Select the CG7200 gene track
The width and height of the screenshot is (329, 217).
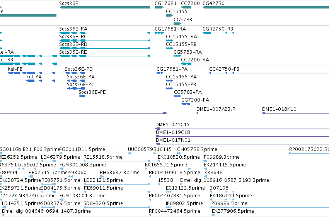point(186,7)
